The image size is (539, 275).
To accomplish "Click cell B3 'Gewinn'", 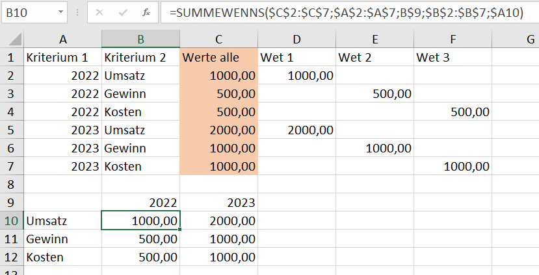I will coord(141,93).
